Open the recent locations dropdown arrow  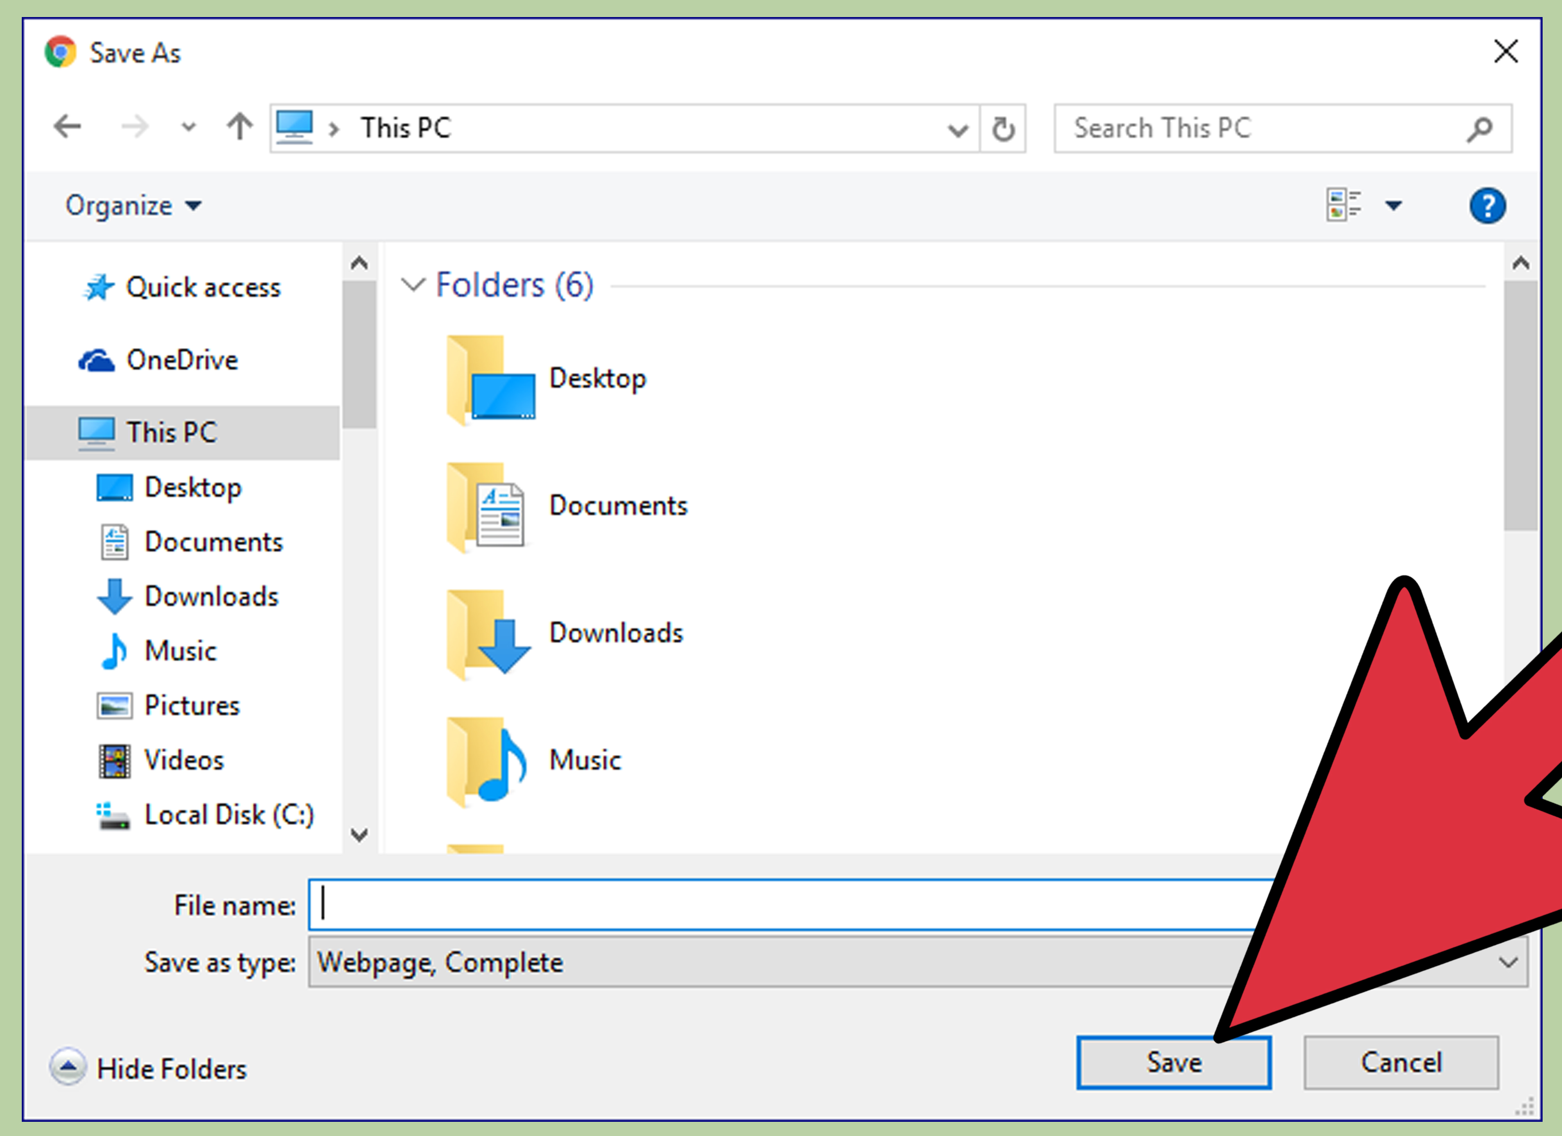click(x=188, y=127)
